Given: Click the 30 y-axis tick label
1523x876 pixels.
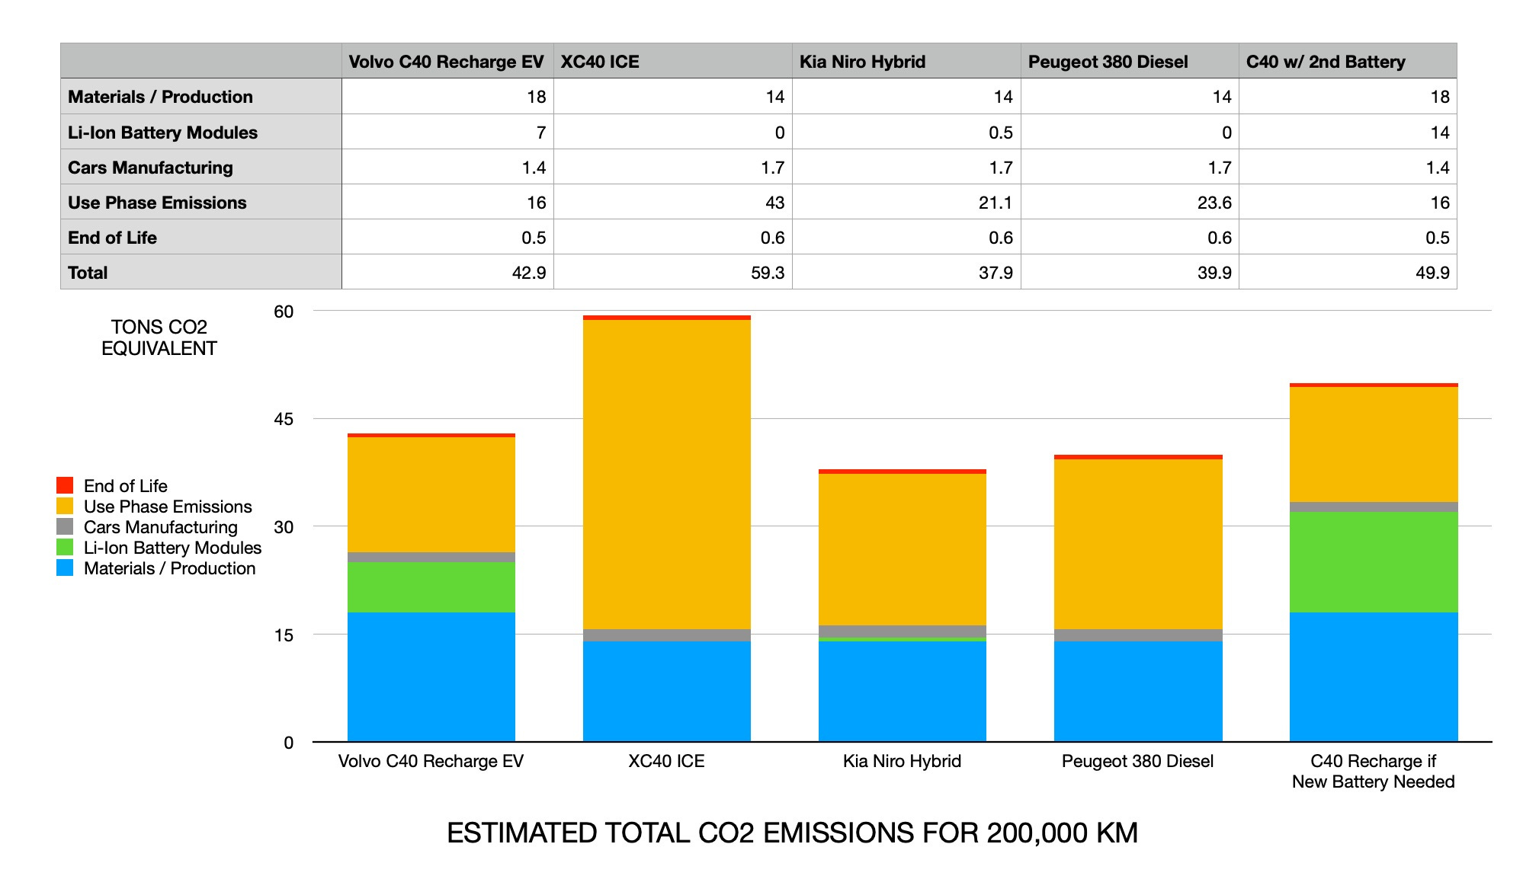Looking at the screenshot, I should click(x=284, y=527).
